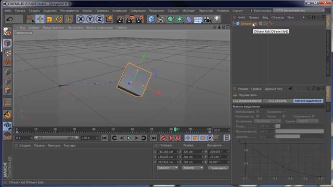The width and height of the screenshot is (333, 187).
Task: Activate the Scale tool
Action: (x=49, y=19)
